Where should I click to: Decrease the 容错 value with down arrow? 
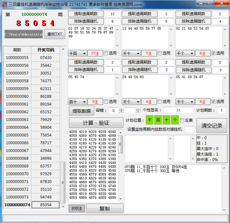tap(121, 112)
